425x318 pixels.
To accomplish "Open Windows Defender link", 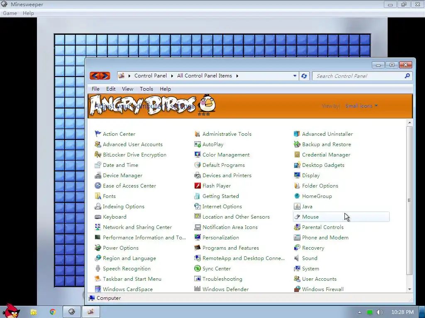I will point(225,289).
